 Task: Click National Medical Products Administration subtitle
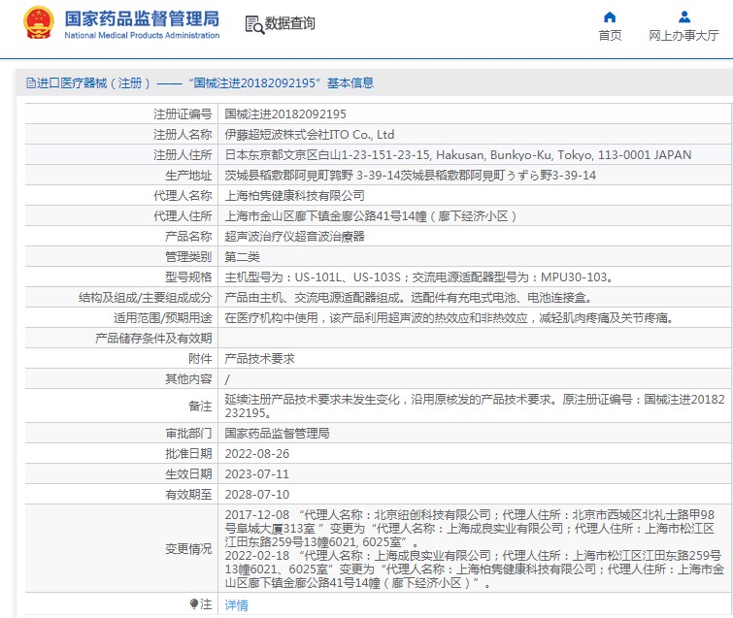[142, 36]
